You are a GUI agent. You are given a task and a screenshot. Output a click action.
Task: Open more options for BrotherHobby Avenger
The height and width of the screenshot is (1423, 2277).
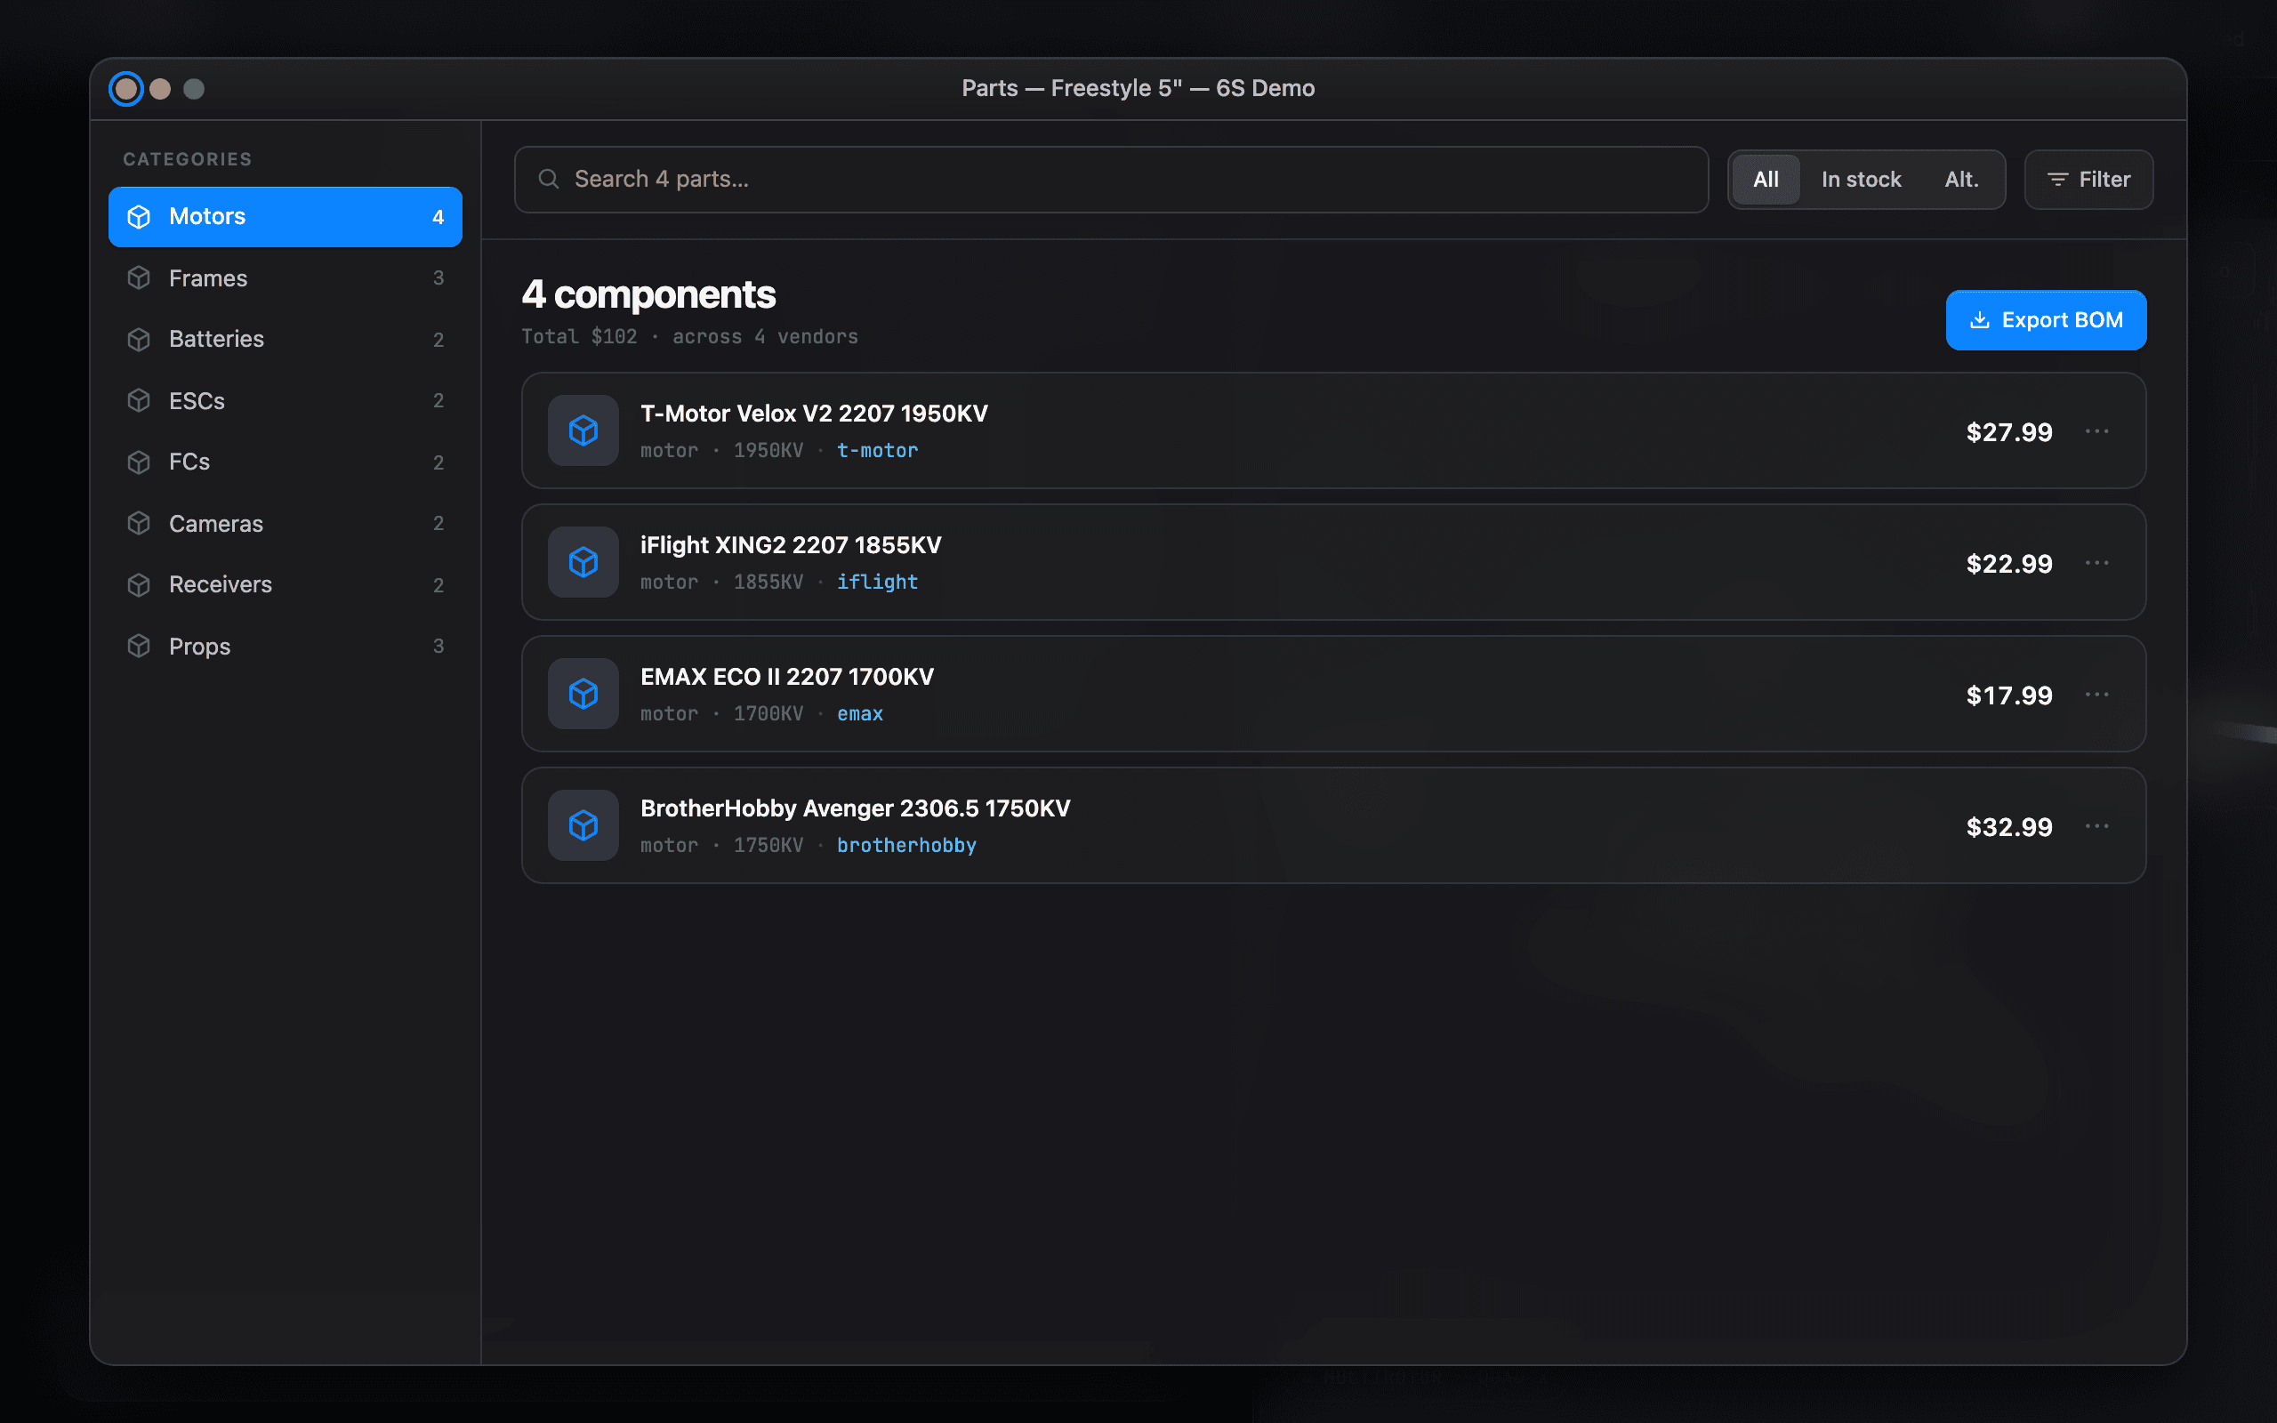click(x=2097, y=826)
